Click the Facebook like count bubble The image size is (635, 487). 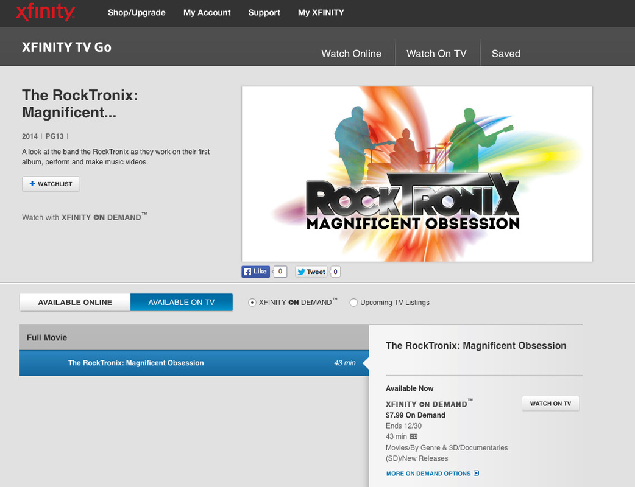pyautogui.click(x=280, y=272)
